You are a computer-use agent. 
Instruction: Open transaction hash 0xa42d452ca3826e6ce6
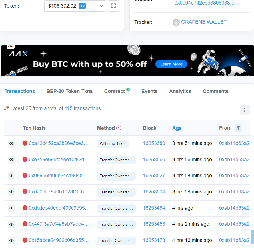pyautogui.click(x=59, y=143)
